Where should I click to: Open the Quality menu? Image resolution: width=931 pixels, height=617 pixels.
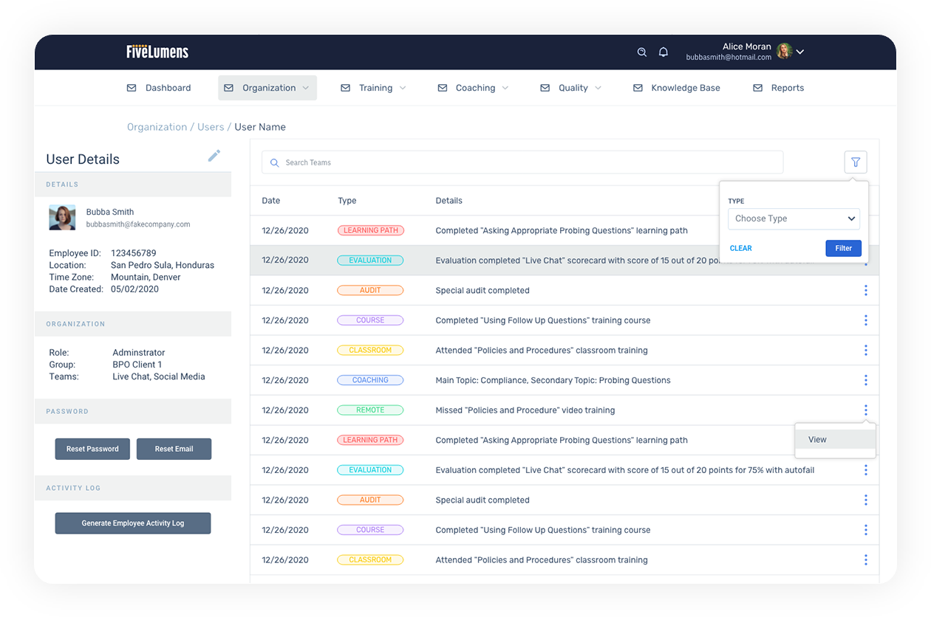point(573,88)
